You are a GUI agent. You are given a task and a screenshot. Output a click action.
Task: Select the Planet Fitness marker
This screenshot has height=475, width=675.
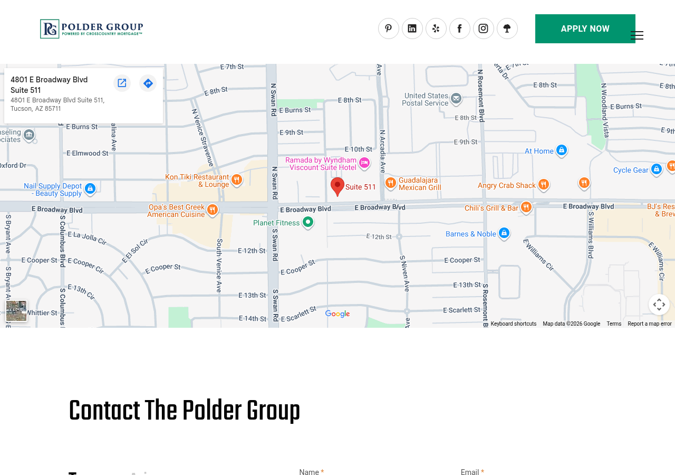click(x=308, y=222)
